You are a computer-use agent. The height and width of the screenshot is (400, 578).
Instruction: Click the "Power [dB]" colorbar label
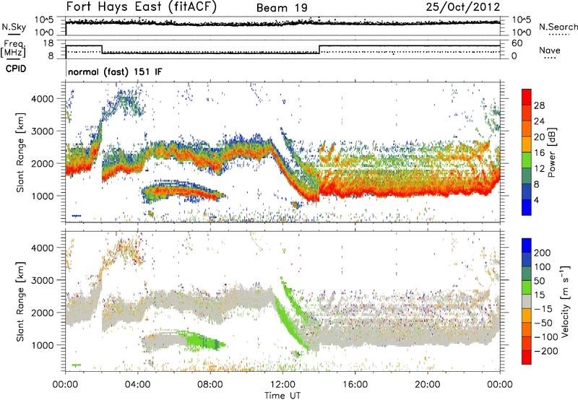(552, 152)
